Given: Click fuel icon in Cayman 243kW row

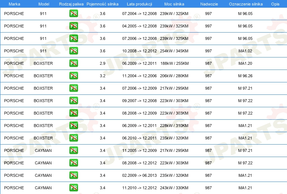Looking at the screenshot, I should pos(73,188).
